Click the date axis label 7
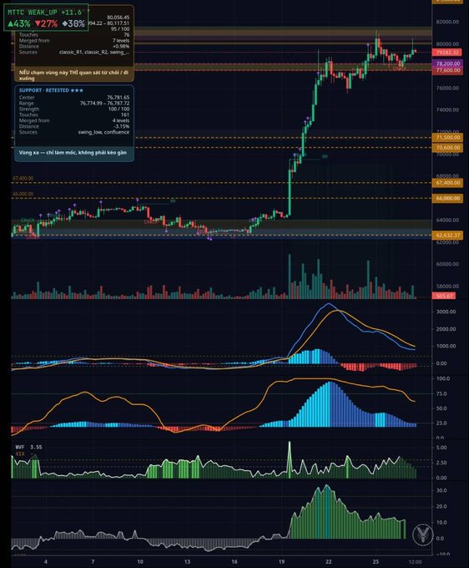This screenshot has width=469, height=568. click(93, 562)
